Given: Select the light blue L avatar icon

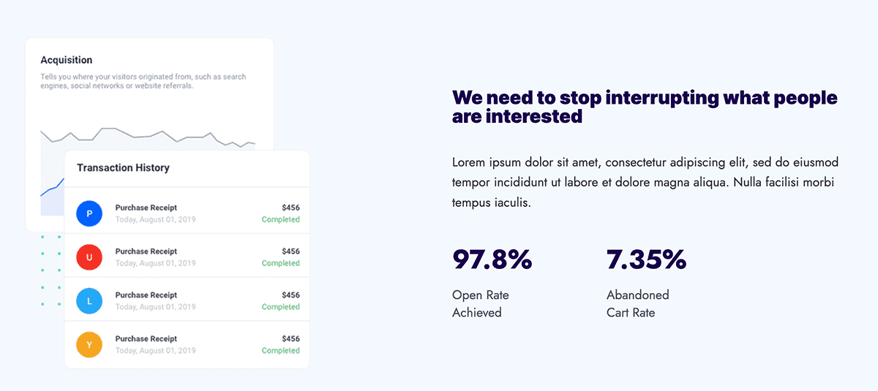Looking at the screenshot, I should coord(89,301).
